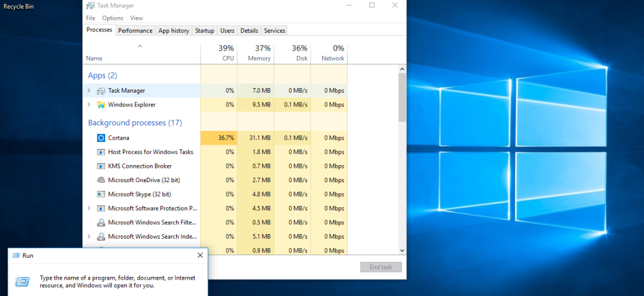Select Host Process for Windows Tasks
This screenshot has height=296, width=644.
pyautogui.click(x=150, y=152)
